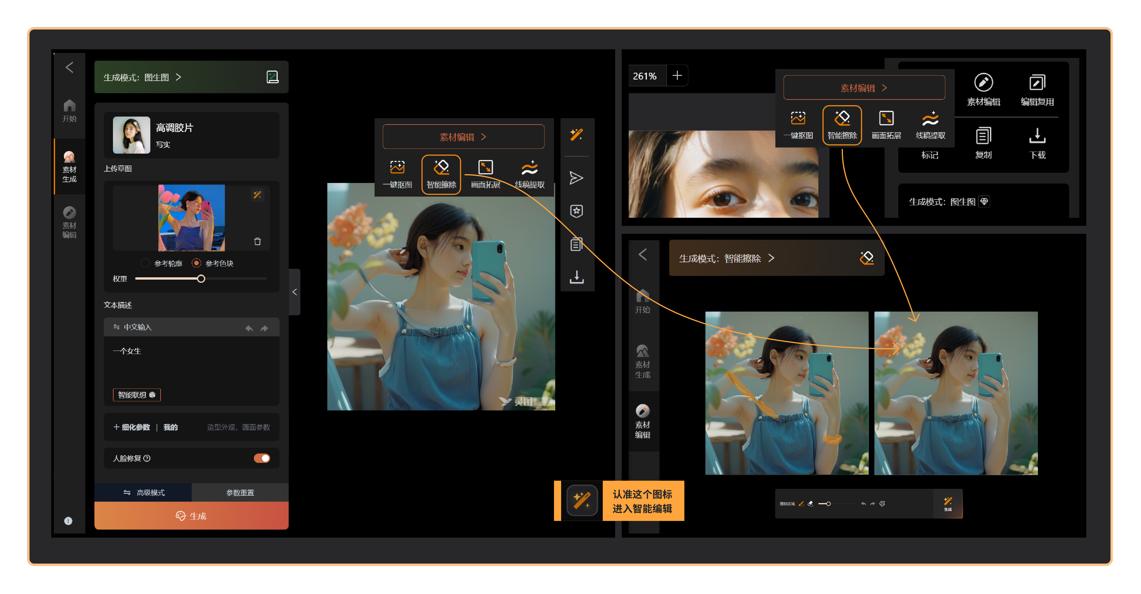Click diamond icon beside 生成模式: 图生图 label
This screenshot has width=1141, height=594.
[x=984, y=202]
